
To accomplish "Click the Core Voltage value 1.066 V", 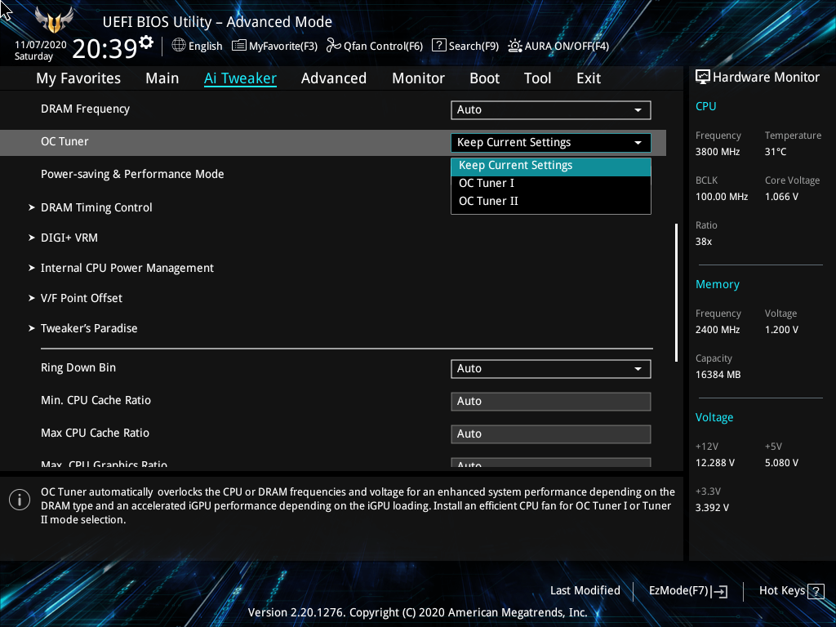I will click(781, 197).
